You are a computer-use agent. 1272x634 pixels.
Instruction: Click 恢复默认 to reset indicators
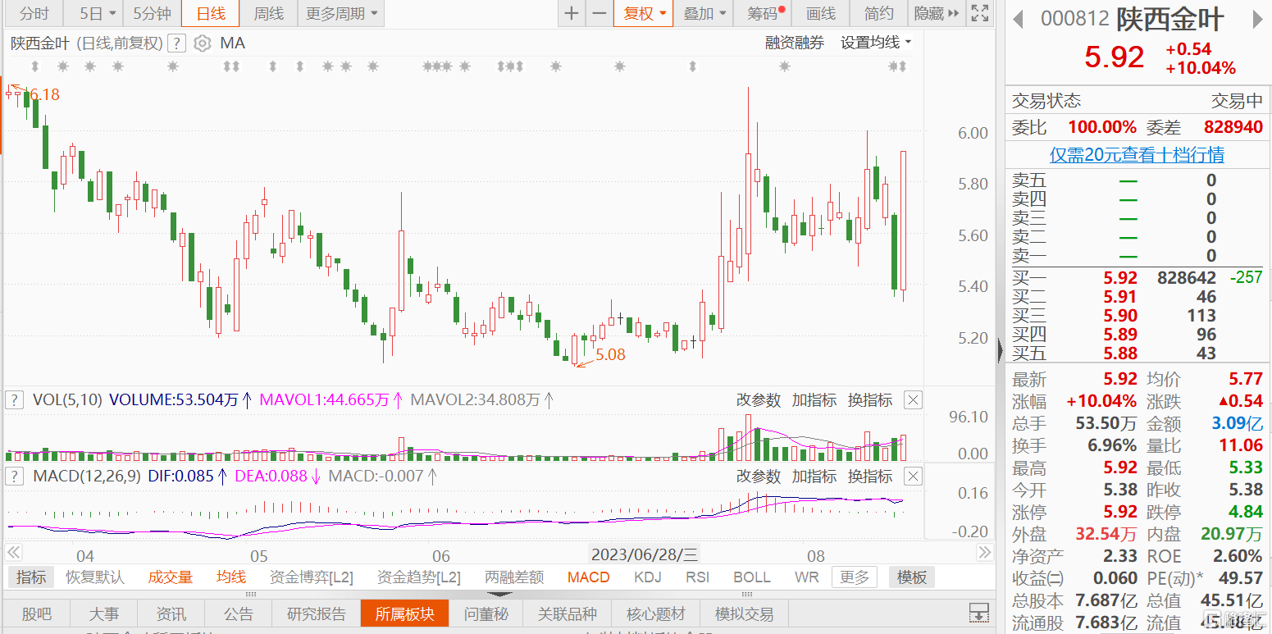click(95, 577)
